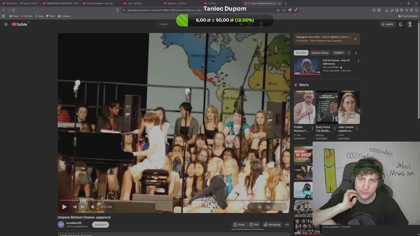Open the John Lennon explains short
This screenshot has width=420, height=236.
point(349,107)
